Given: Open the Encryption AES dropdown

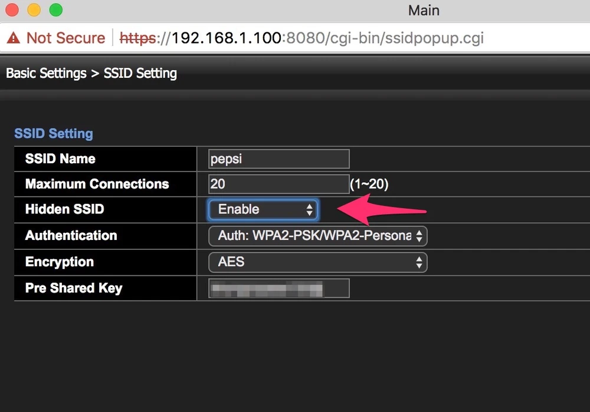Looking at the screenshot, I should [x=317, y=262].
